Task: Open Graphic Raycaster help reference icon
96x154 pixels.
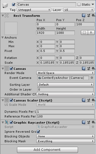Action: [x=84, y=122]
